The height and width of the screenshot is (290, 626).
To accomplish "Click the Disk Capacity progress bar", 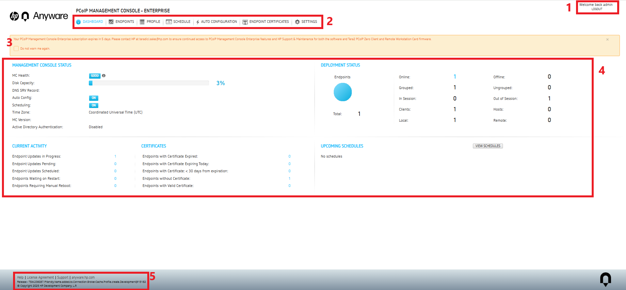I will [x=149, y=83].
